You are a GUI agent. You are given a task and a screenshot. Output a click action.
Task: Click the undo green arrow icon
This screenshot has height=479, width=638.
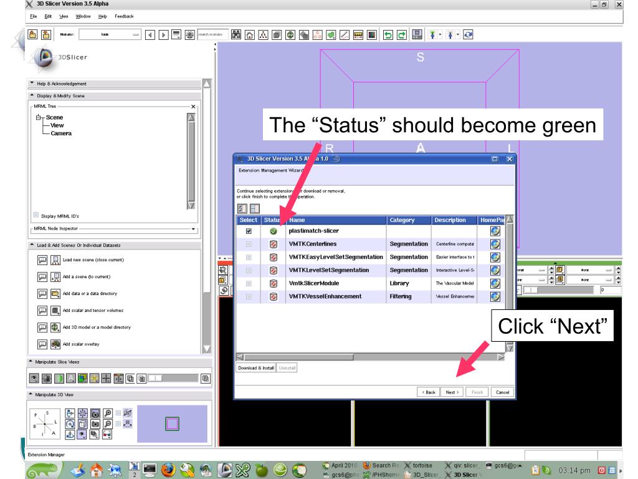[388, 35]
